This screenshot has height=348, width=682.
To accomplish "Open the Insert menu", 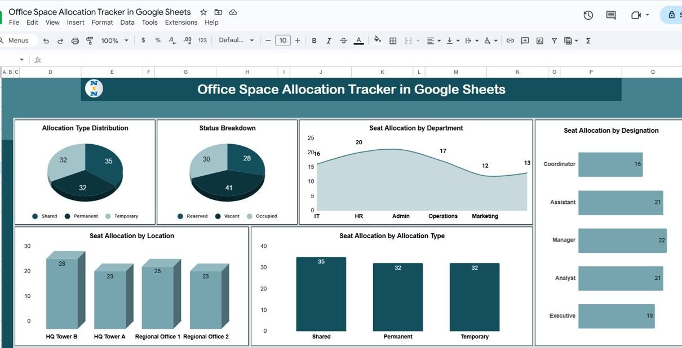I will [x=76, y=23].
